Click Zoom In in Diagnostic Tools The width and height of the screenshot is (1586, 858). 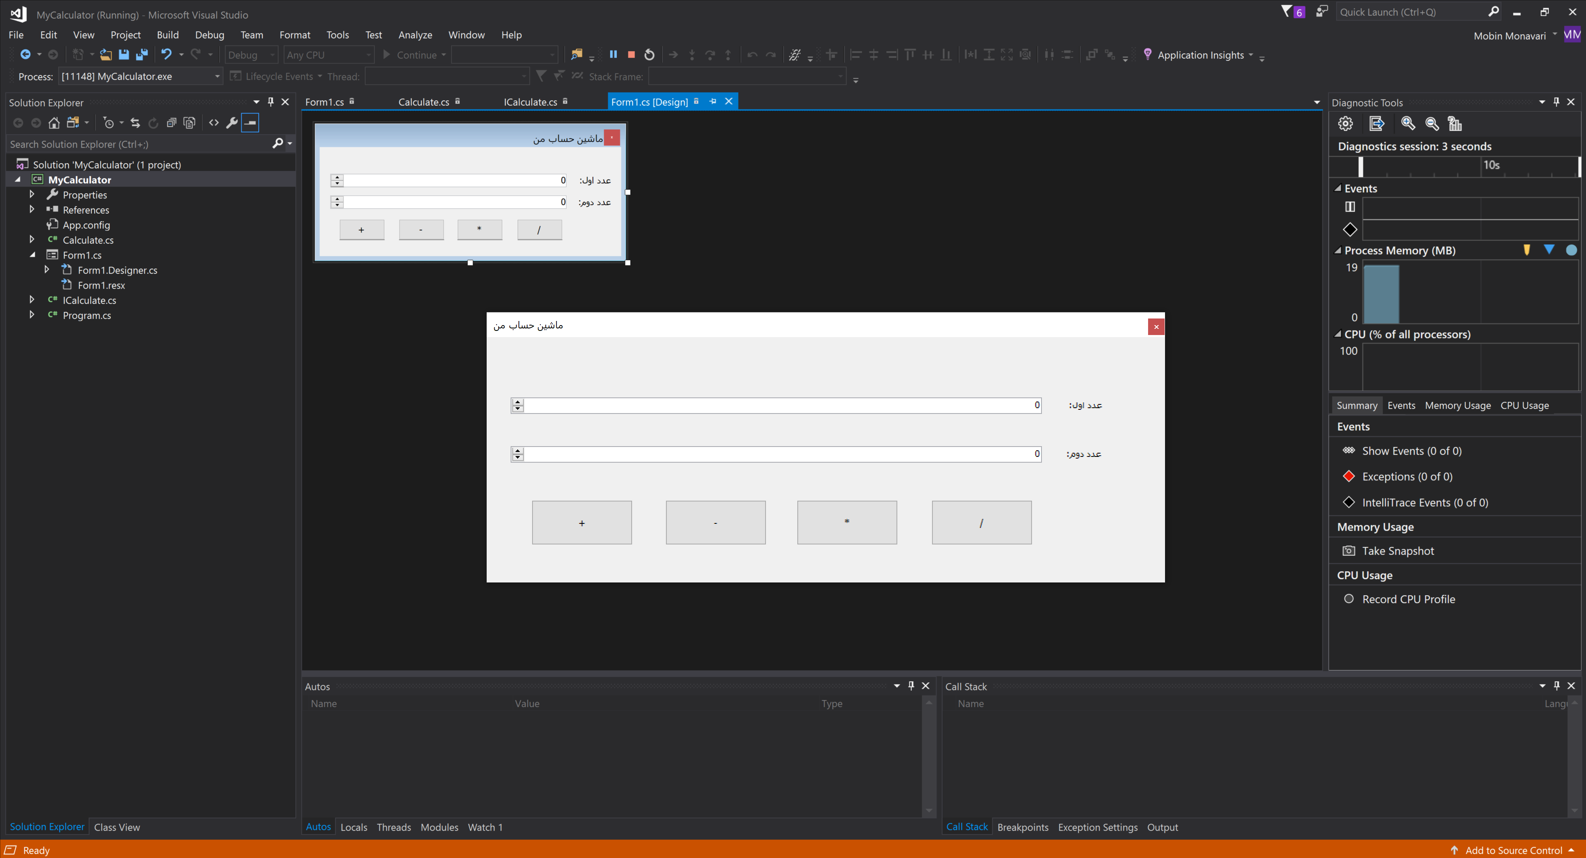click(1408, 124)
